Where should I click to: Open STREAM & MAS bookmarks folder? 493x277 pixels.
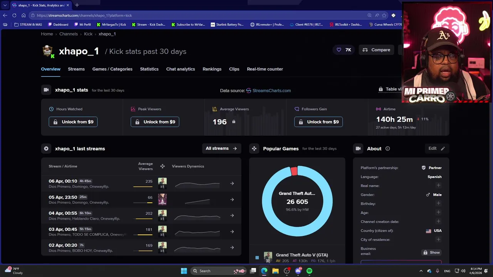coord(28,25)
